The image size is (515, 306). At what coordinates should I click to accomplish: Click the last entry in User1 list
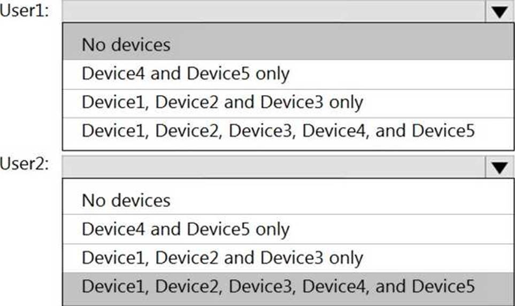click(278, 131)
